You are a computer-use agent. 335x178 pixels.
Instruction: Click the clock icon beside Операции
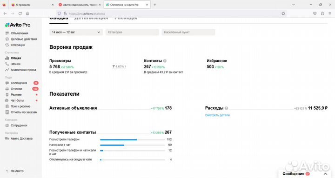point(7,45)
